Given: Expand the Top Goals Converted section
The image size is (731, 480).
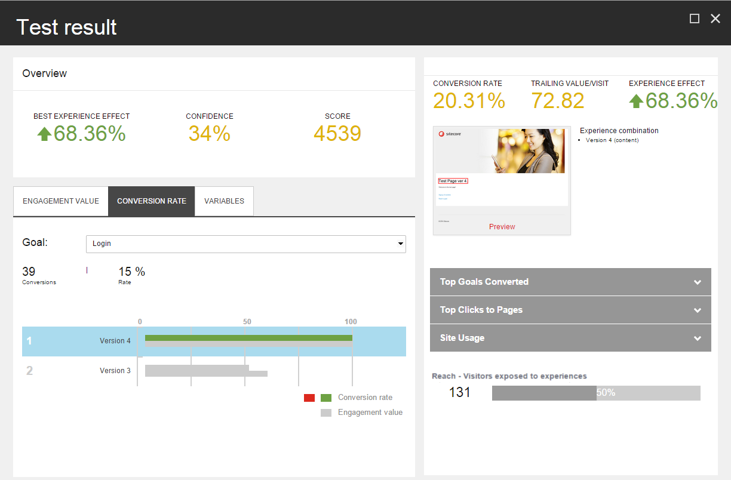Looking at the screenshot, I should pos(570,282).
